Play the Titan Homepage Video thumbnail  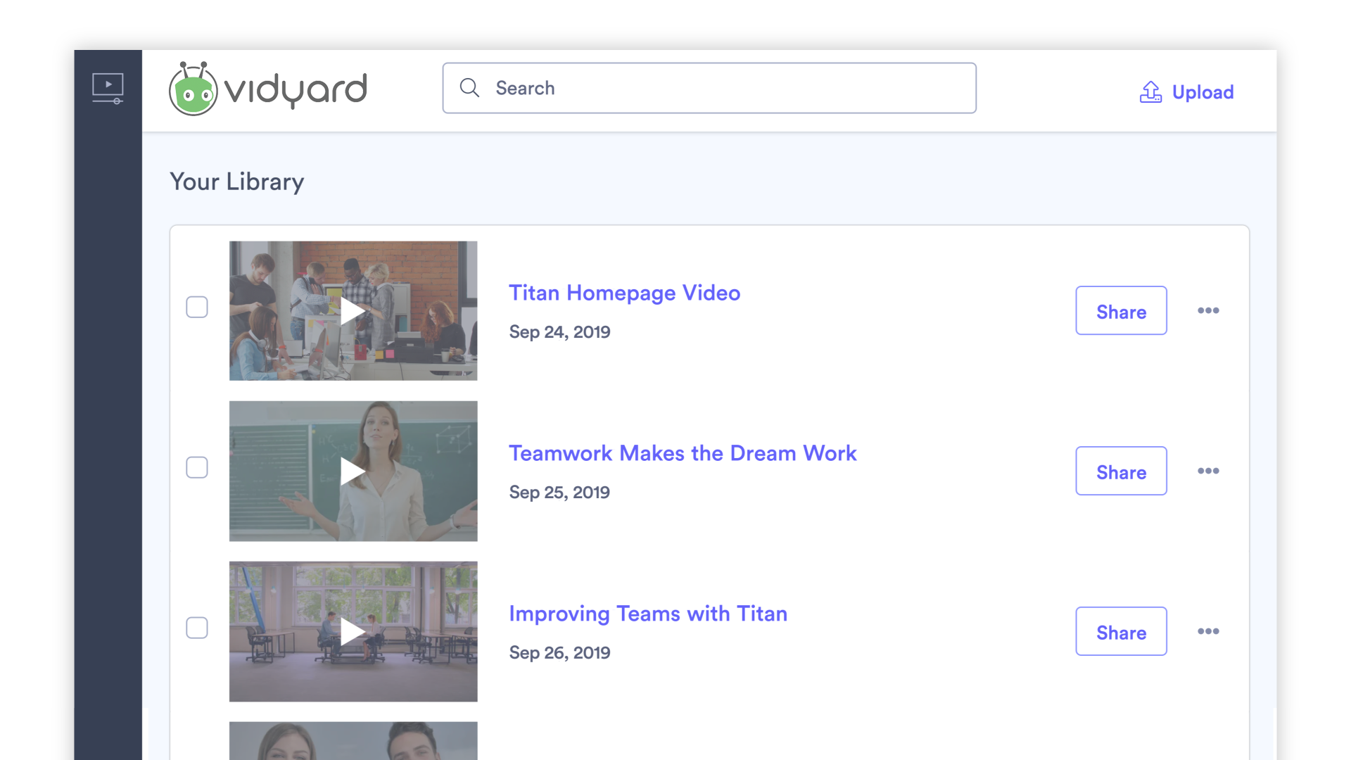coord(353,311)
